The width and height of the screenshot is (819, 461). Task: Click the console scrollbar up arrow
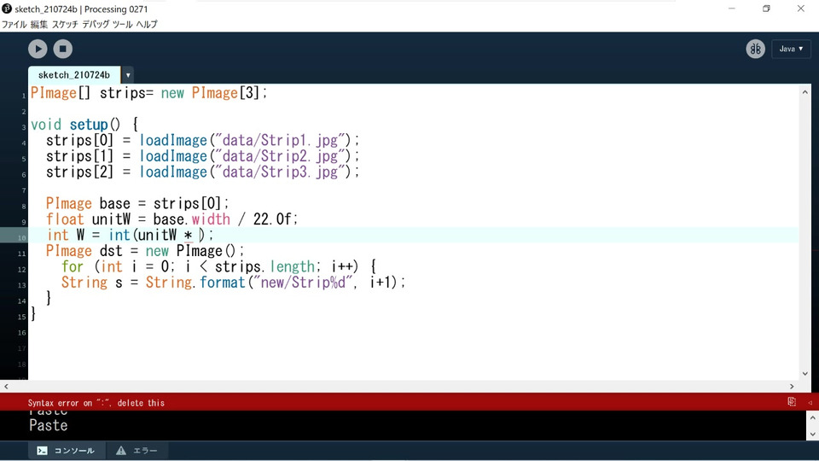coord(812,417)
